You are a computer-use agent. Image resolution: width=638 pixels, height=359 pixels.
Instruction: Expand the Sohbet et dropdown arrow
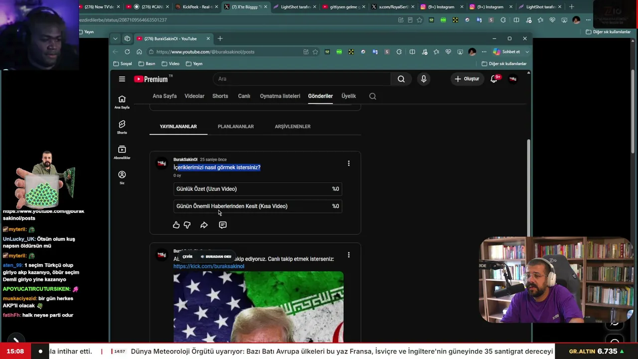point(527,52)
